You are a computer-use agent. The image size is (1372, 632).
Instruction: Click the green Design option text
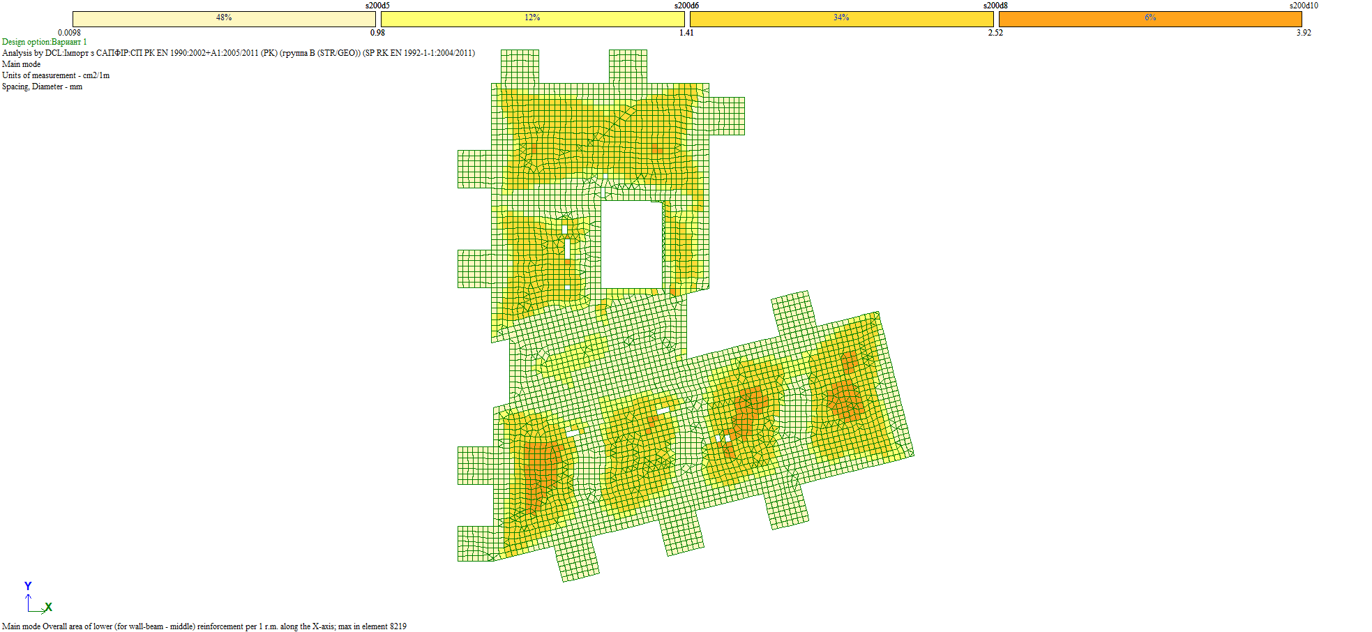point(45,42)
